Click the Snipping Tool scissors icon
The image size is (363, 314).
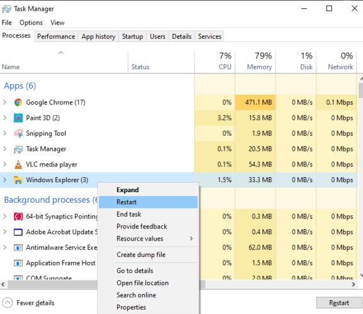[x=18, y=133]
